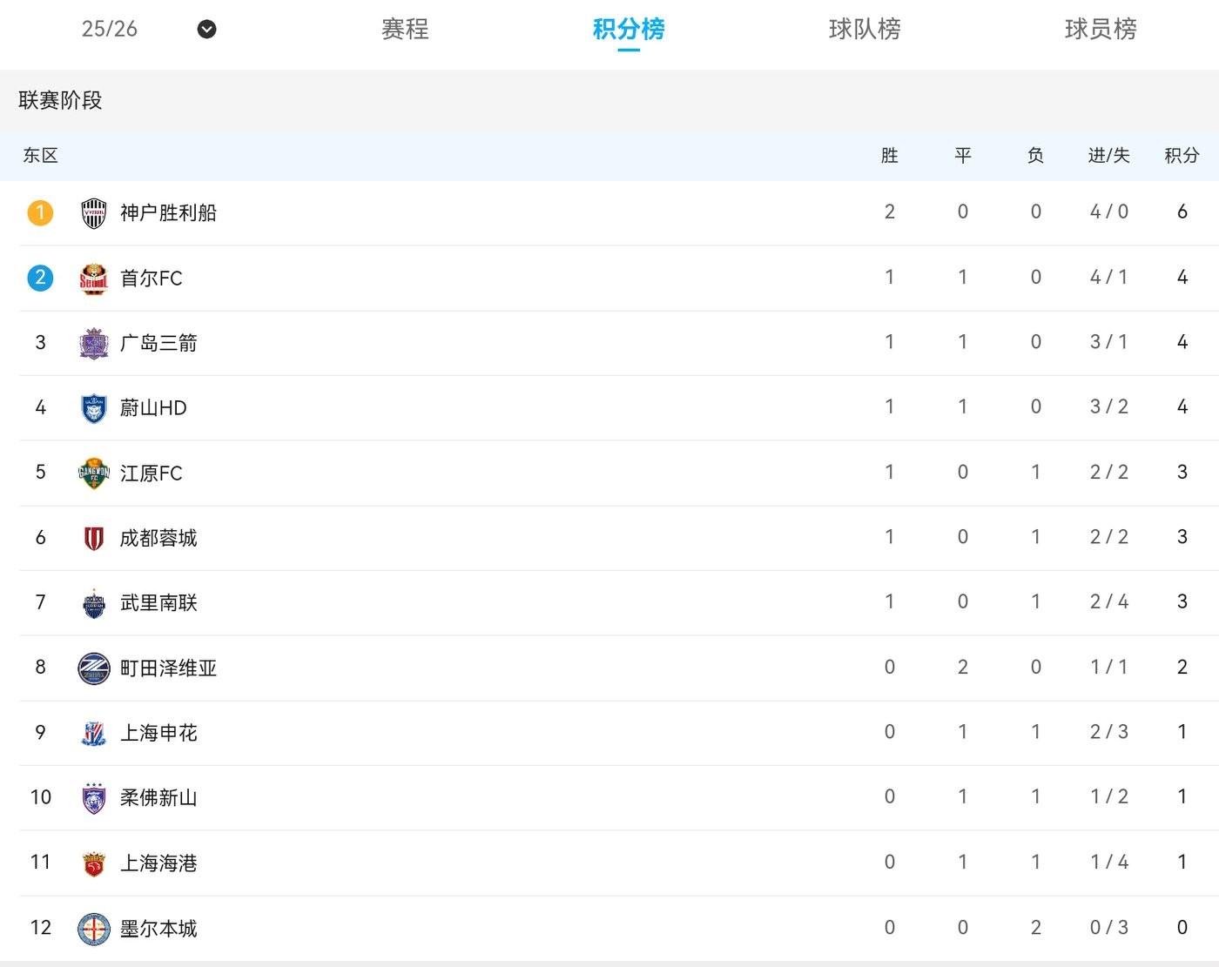1219x967 pixels.
Task: Click the Vissel Kobe team crest icon
Action: pos(93,213)
